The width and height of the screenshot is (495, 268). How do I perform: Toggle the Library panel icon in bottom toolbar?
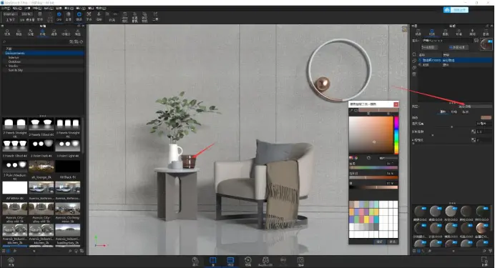(x=212, y=262)
